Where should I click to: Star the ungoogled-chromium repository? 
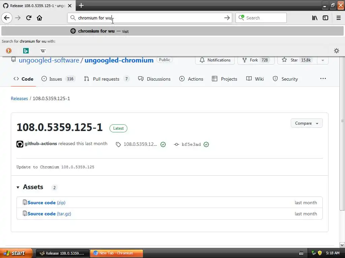pyautogui.click(x=297, y=60)
